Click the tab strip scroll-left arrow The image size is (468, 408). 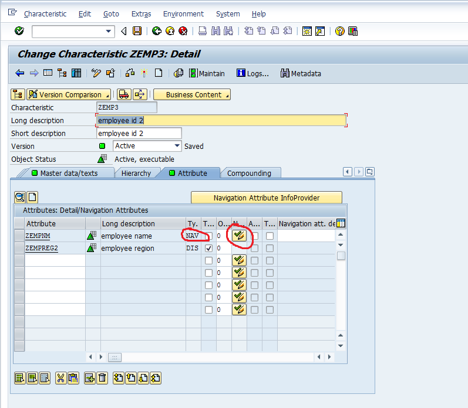(x=348, y=172)
